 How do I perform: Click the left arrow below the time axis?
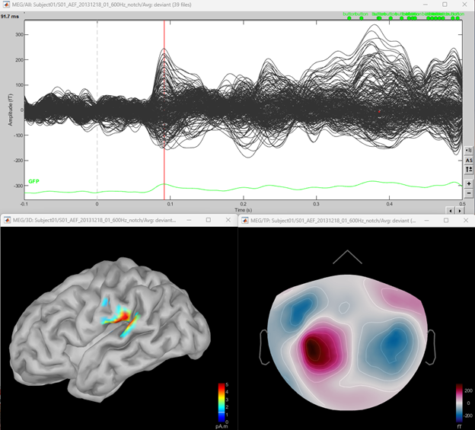(x=449, y=209)
